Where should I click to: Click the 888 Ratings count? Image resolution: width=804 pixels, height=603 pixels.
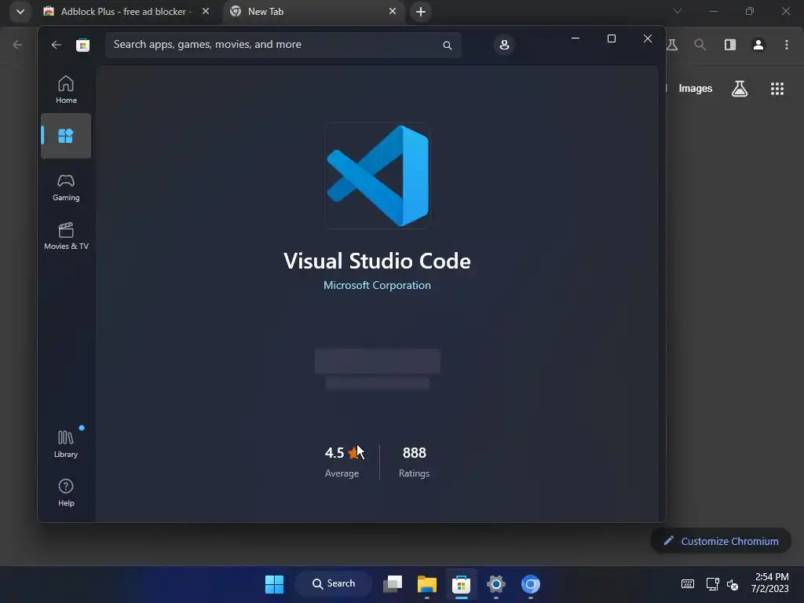(415, 462)
